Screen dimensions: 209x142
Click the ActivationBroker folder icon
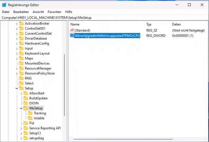coord(21,24)
